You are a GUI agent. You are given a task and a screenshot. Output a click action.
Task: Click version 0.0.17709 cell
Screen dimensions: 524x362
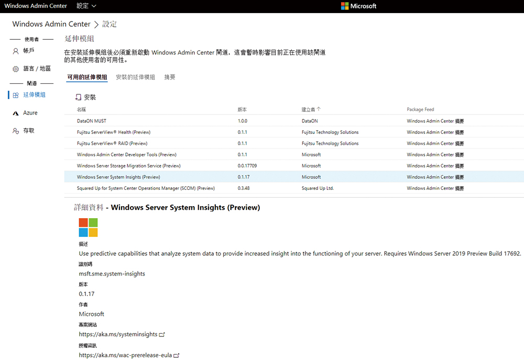tap(247, 166)
